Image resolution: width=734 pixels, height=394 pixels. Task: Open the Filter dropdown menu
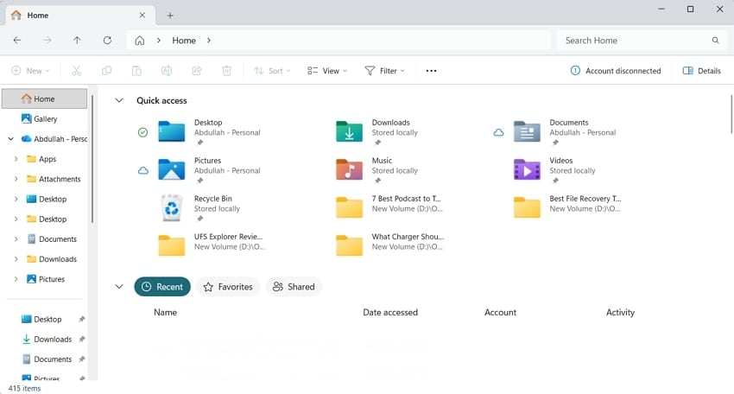coord(384,71)
